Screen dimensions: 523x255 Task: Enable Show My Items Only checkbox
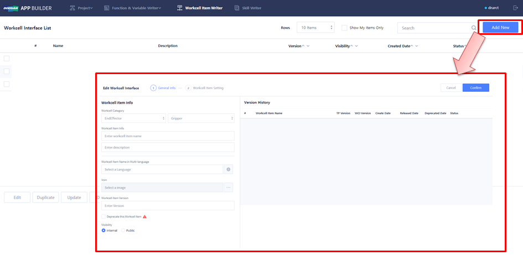point(345,28)
